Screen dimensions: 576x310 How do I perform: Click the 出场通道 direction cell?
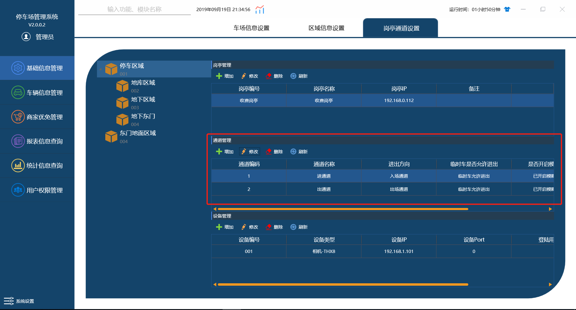click(x=399, y=189)
